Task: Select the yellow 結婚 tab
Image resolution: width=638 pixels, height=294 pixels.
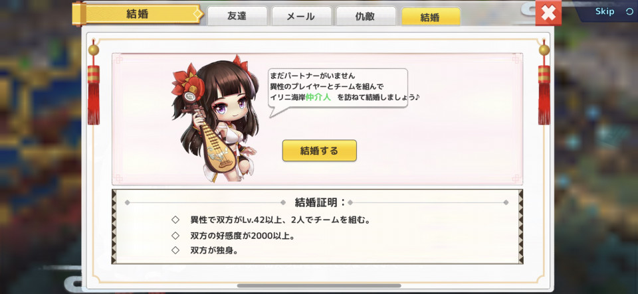Action: tap(431, 17)
